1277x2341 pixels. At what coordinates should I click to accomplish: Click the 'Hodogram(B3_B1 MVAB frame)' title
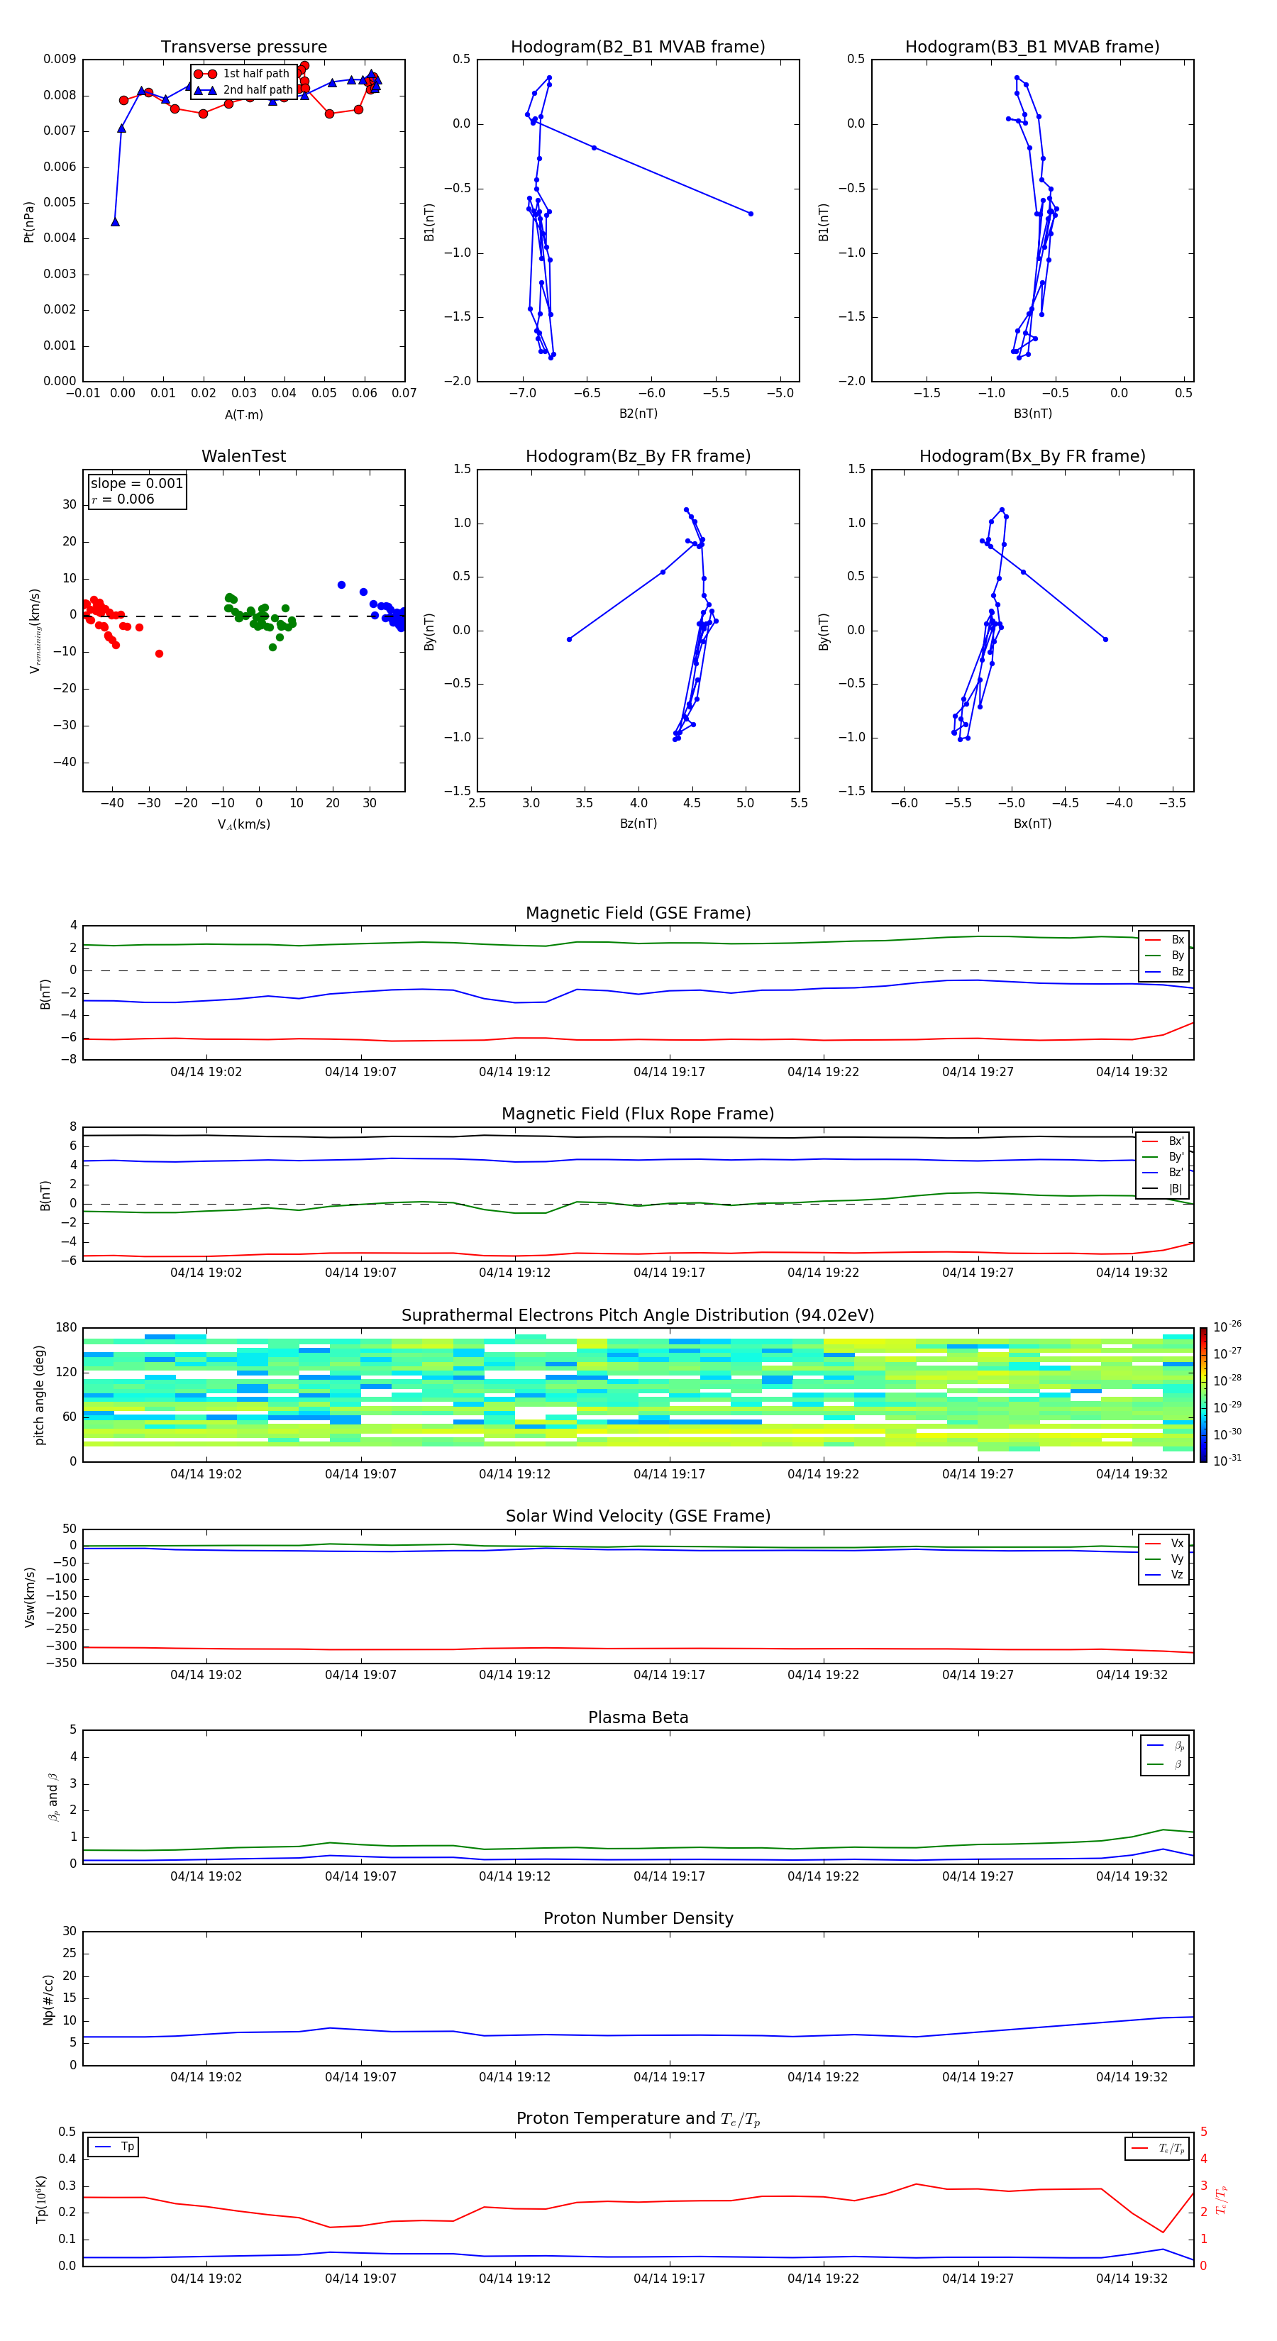coord(1032,46)
